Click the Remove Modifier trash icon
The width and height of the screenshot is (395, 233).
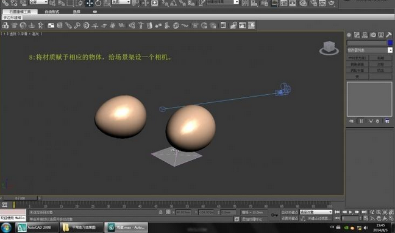377,121
